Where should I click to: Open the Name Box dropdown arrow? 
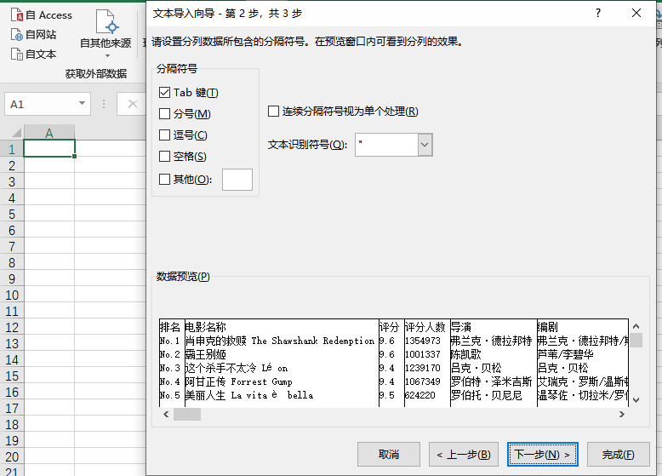82,104
